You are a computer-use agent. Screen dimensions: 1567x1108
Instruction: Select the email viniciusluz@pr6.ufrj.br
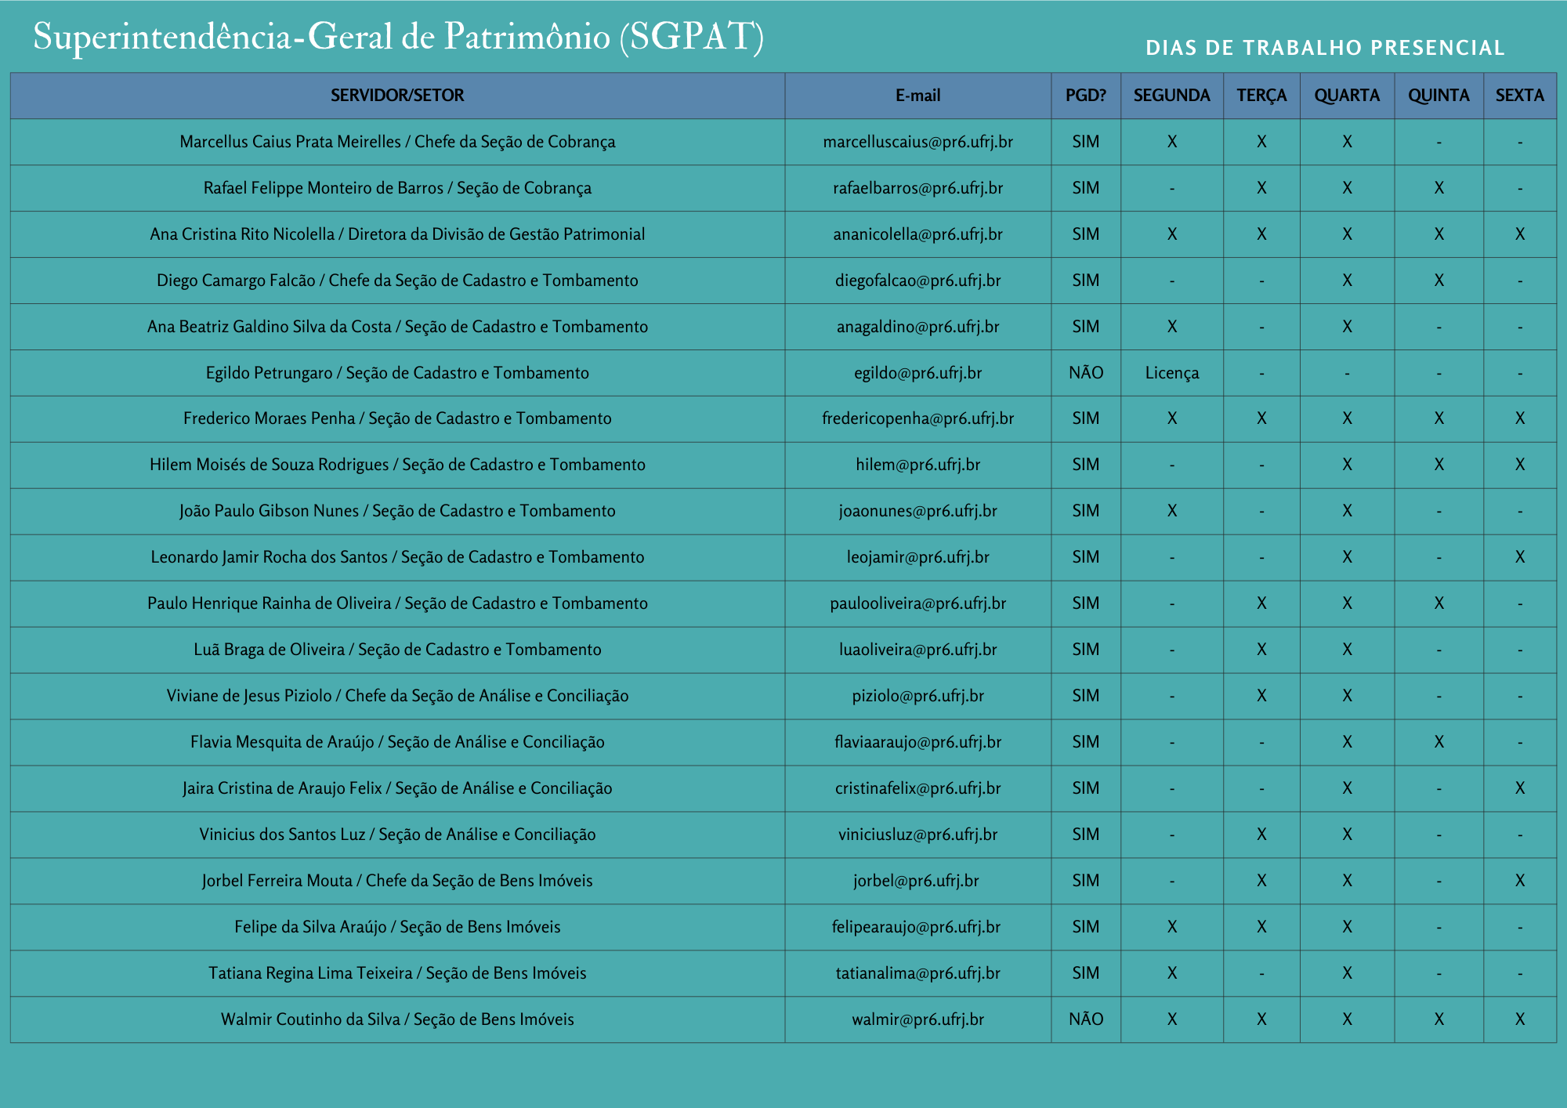917,835
